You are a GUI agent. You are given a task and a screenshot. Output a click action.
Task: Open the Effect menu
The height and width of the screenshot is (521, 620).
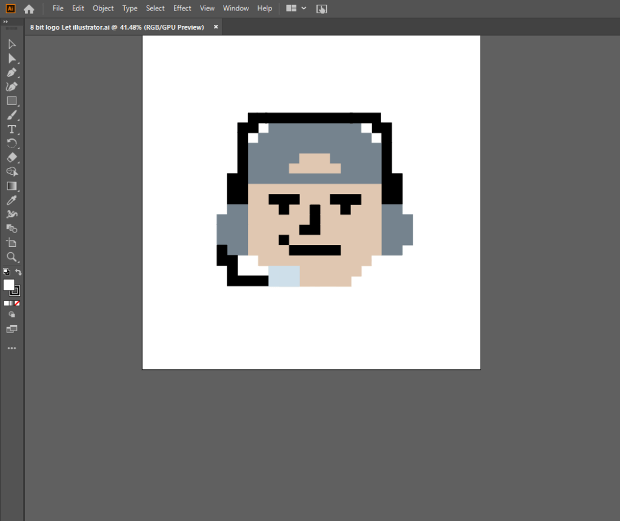pos(182,8)
